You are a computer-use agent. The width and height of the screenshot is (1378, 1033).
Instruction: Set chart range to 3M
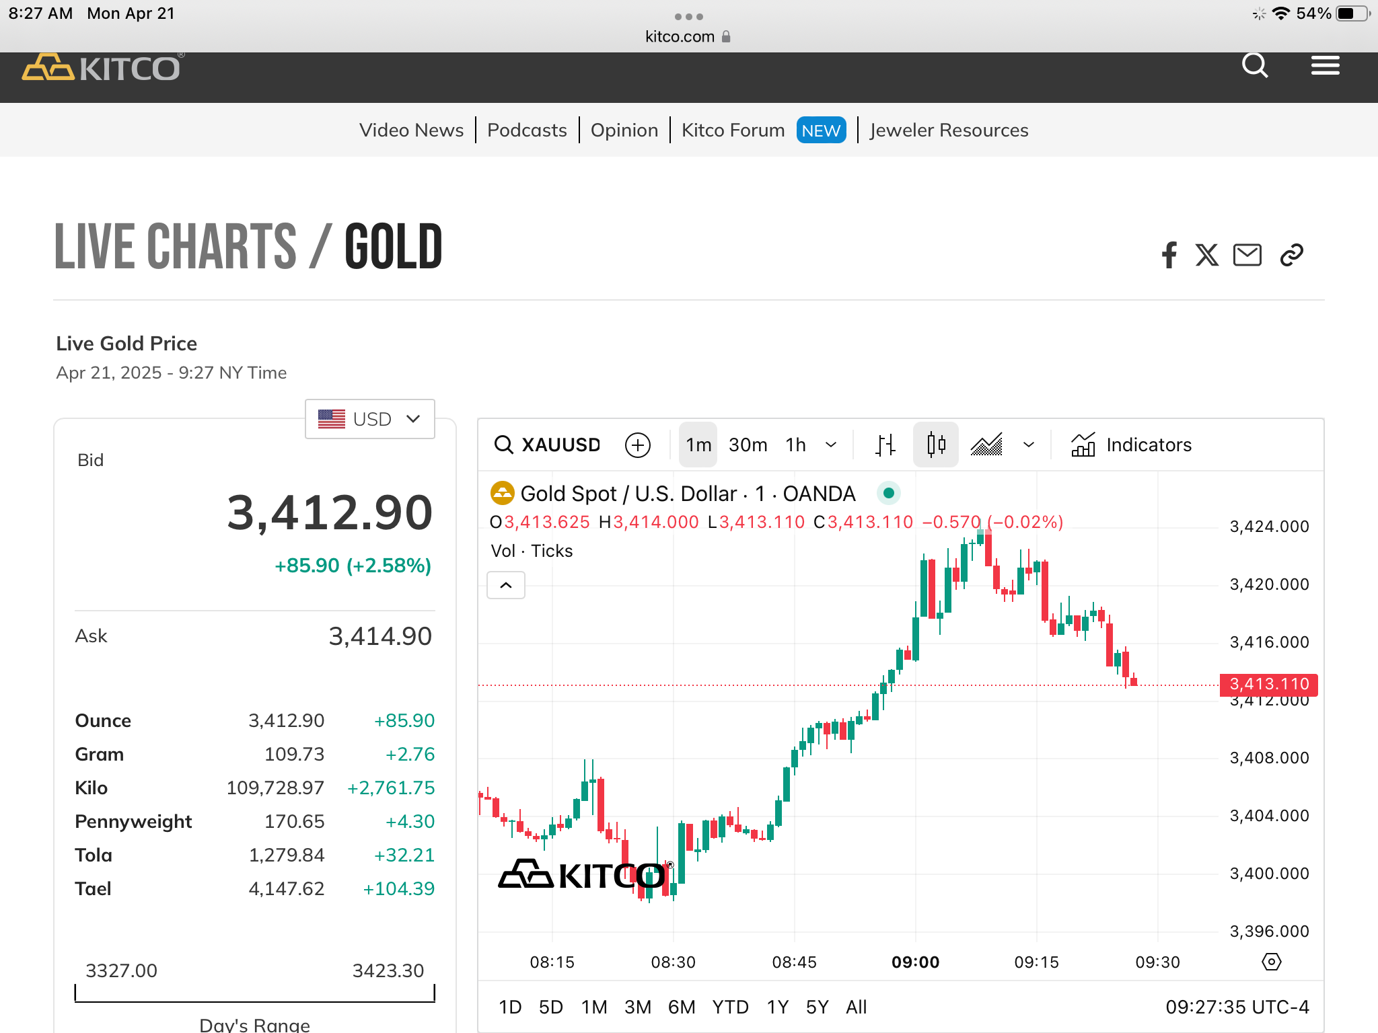tap(638, 1007)
